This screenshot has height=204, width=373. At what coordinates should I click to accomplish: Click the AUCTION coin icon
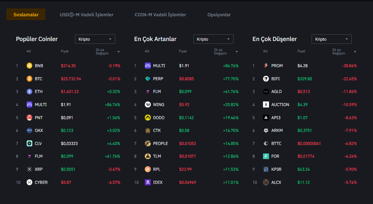click(266, 105)
